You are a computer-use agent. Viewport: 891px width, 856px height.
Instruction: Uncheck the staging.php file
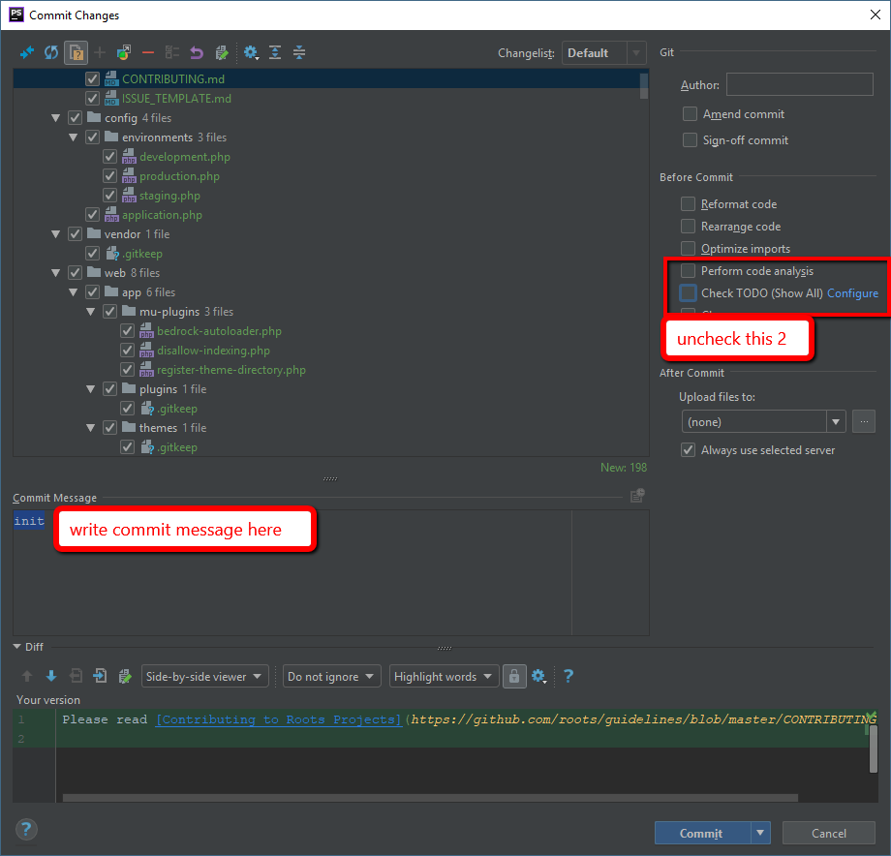[x=109, y=195]
